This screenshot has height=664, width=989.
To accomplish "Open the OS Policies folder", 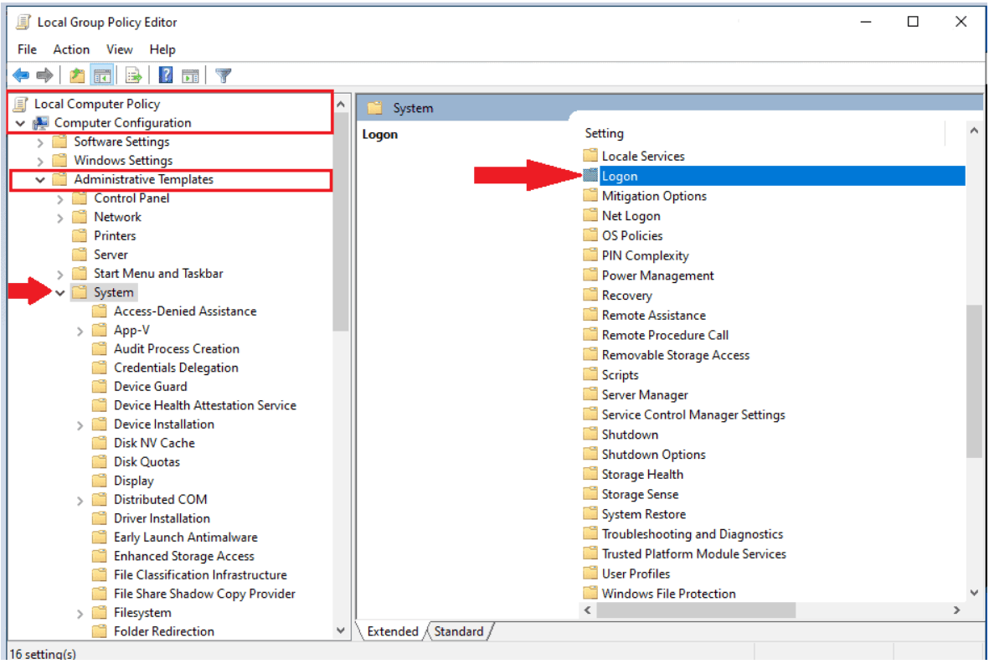I will (x=633, y=235).
